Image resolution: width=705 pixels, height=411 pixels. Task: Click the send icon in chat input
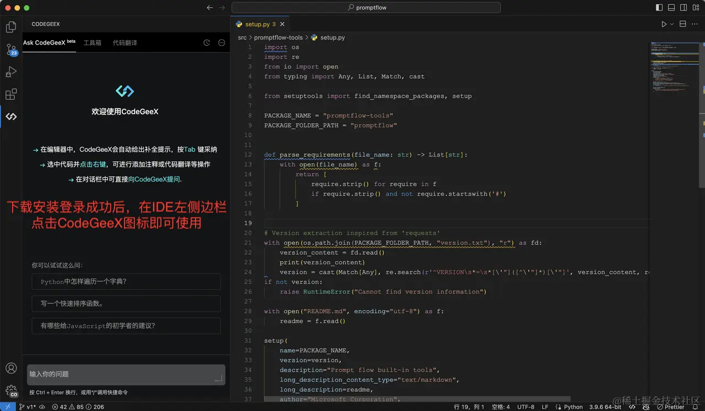219,378
